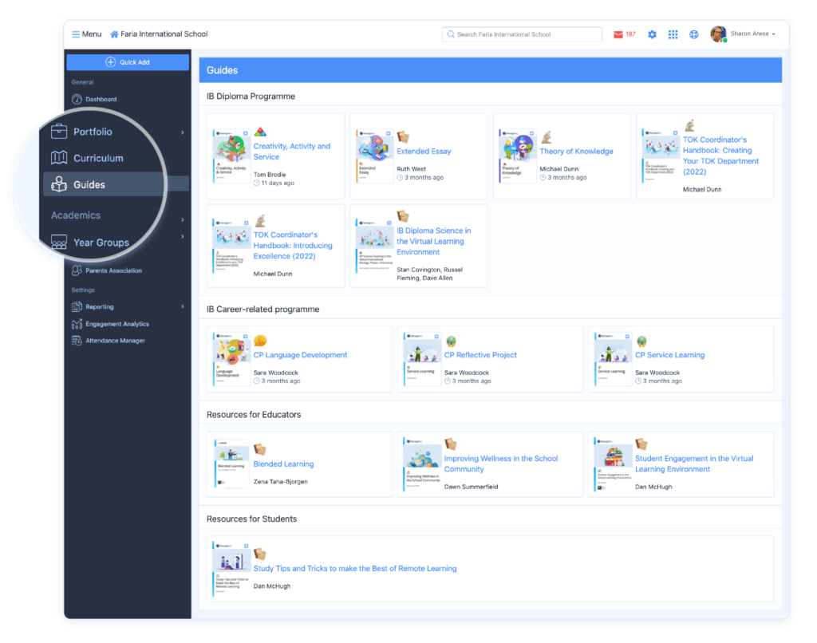Viewport: 817px width, 643px height.
Task: Open the CP Reflective Project link
Action: 480,355
